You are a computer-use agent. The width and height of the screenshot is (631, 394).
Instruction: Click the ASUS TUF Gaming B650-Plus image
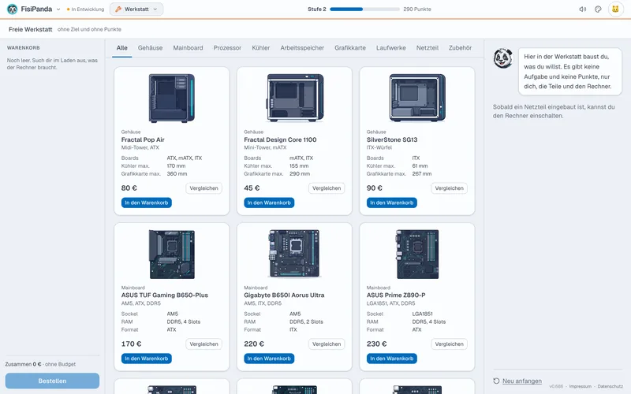point(172,254)
